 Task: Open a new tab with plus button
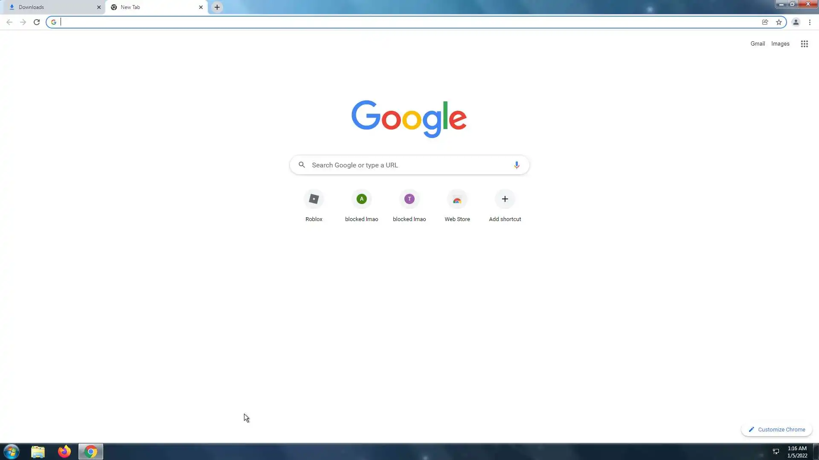(217, 7)
